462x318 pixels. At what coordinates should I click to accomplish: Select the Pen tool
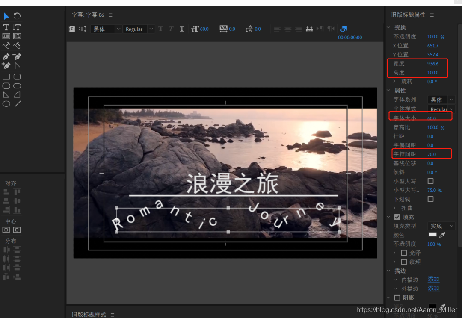tap(6, 56)
